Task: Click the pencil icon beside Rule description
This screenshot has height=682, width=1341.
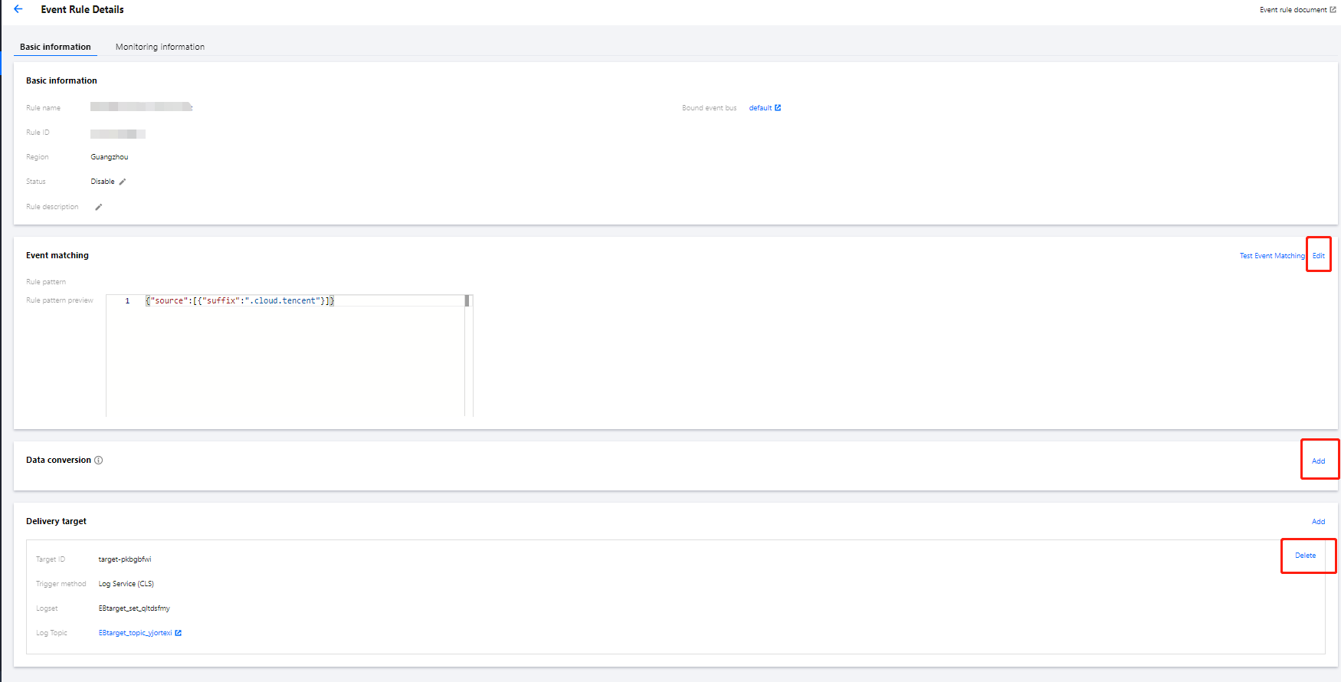Action: point(98,207)
